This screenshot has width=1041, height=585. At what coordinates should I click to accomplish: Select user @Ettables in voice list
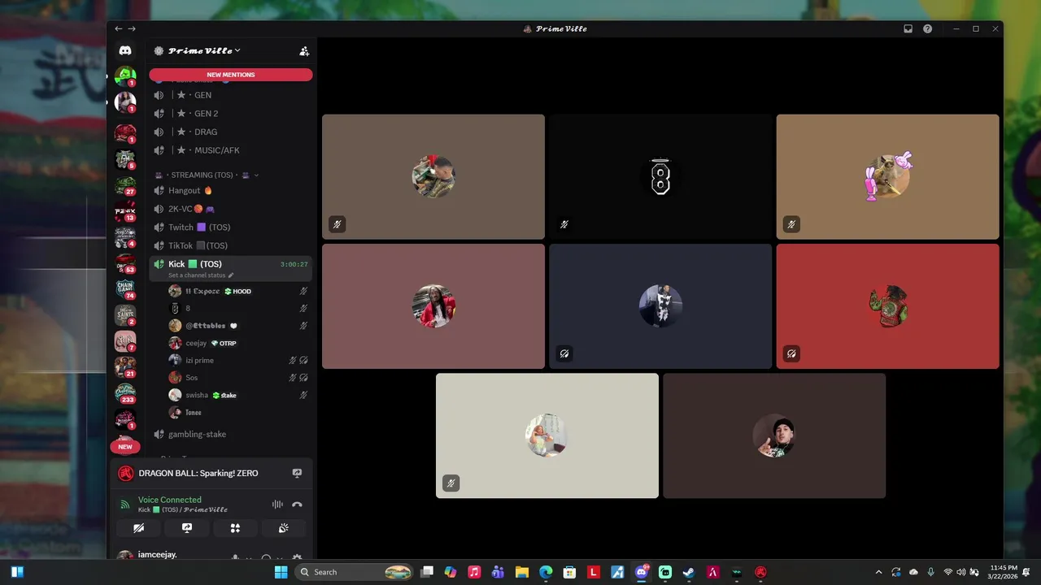[x=239, y=326]
